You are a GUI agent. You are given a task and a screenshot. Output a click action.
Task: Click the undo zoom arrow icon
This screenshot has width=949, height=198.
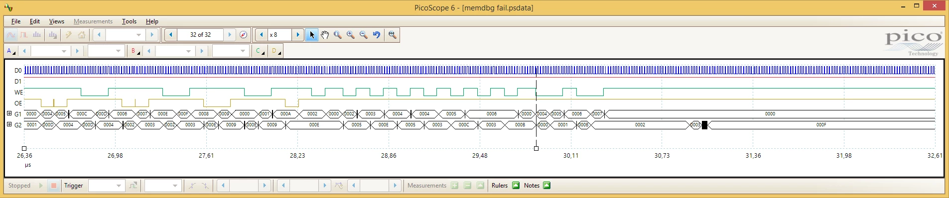coord(377,35)
